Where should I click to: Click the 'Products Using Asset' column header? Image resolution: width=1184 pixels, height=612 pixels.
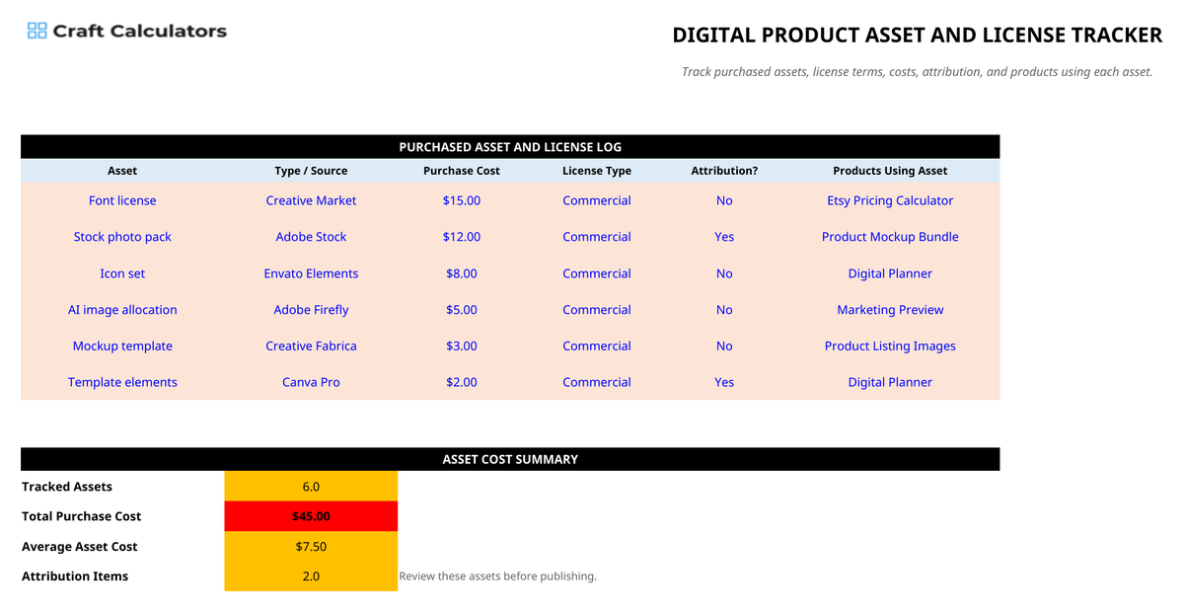pyautogui.click(x=890, y=171)
